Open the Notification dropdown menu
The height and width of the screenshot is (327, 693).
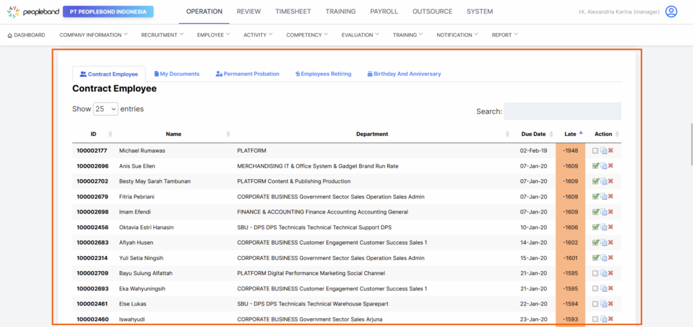(457, 35)
